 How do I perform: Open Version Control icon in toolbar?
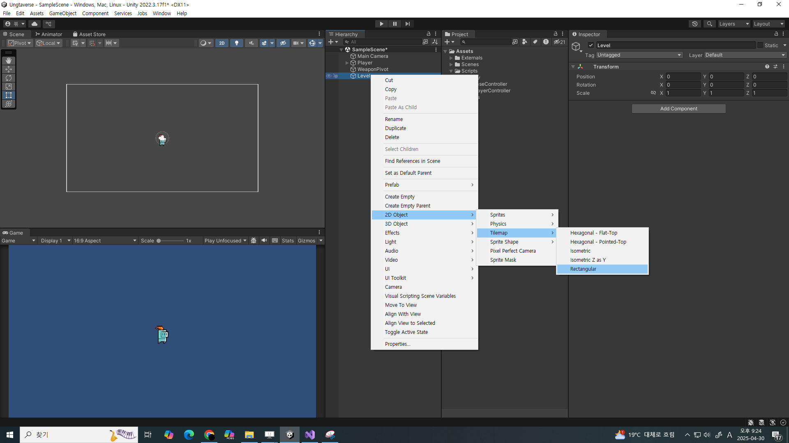(x=48, y=24)
